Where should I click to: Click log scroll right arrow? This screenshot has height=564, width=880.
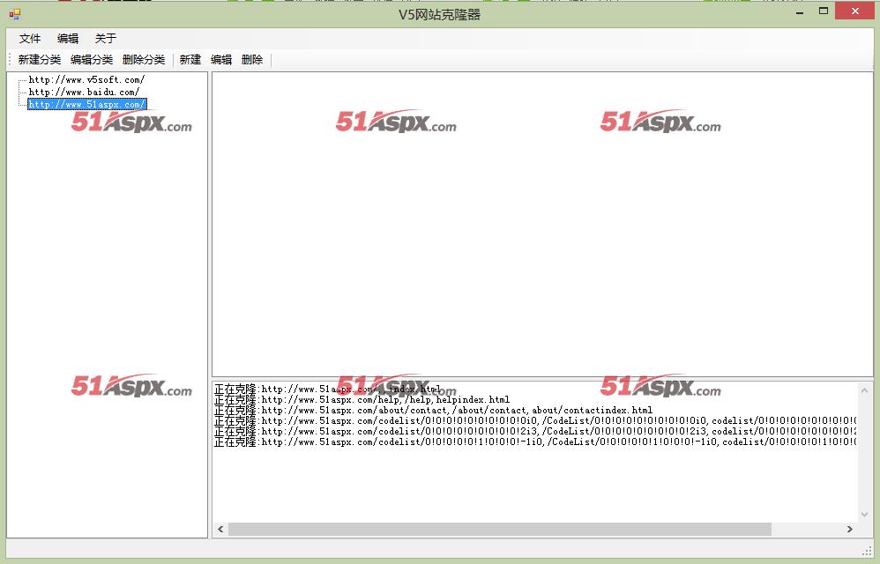click(850, 530)
